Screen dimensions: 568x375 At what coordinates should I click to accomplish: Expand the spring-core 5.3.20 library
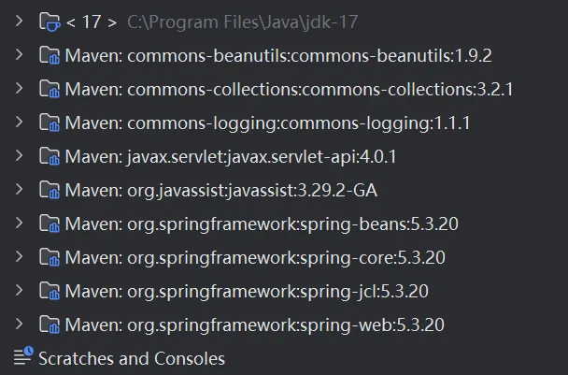click(20, 257)
